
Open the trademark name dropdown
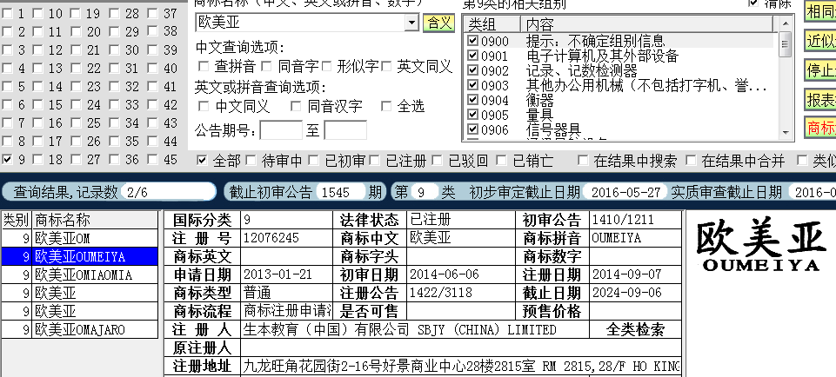pos(411,23)
